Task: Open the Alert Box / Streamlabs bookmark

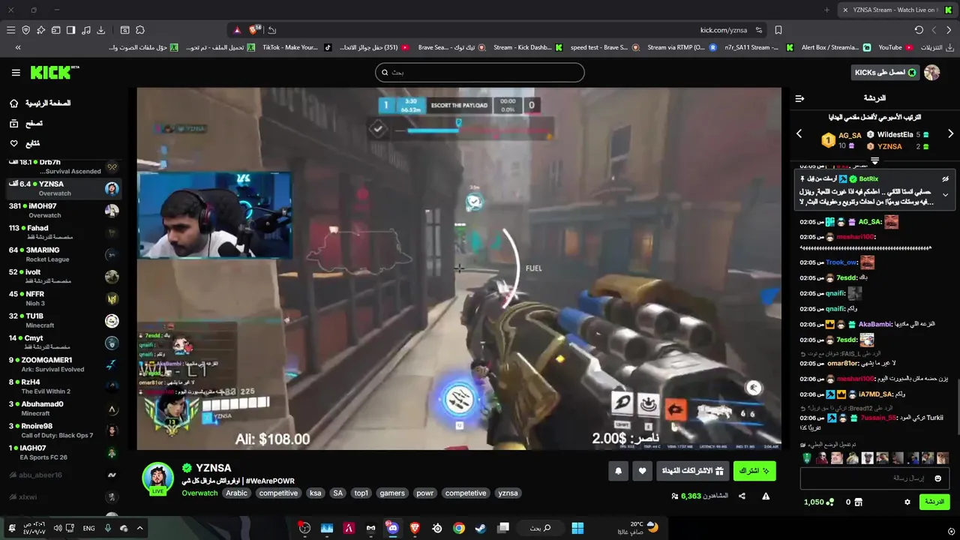Action: (x=835, y=47)
